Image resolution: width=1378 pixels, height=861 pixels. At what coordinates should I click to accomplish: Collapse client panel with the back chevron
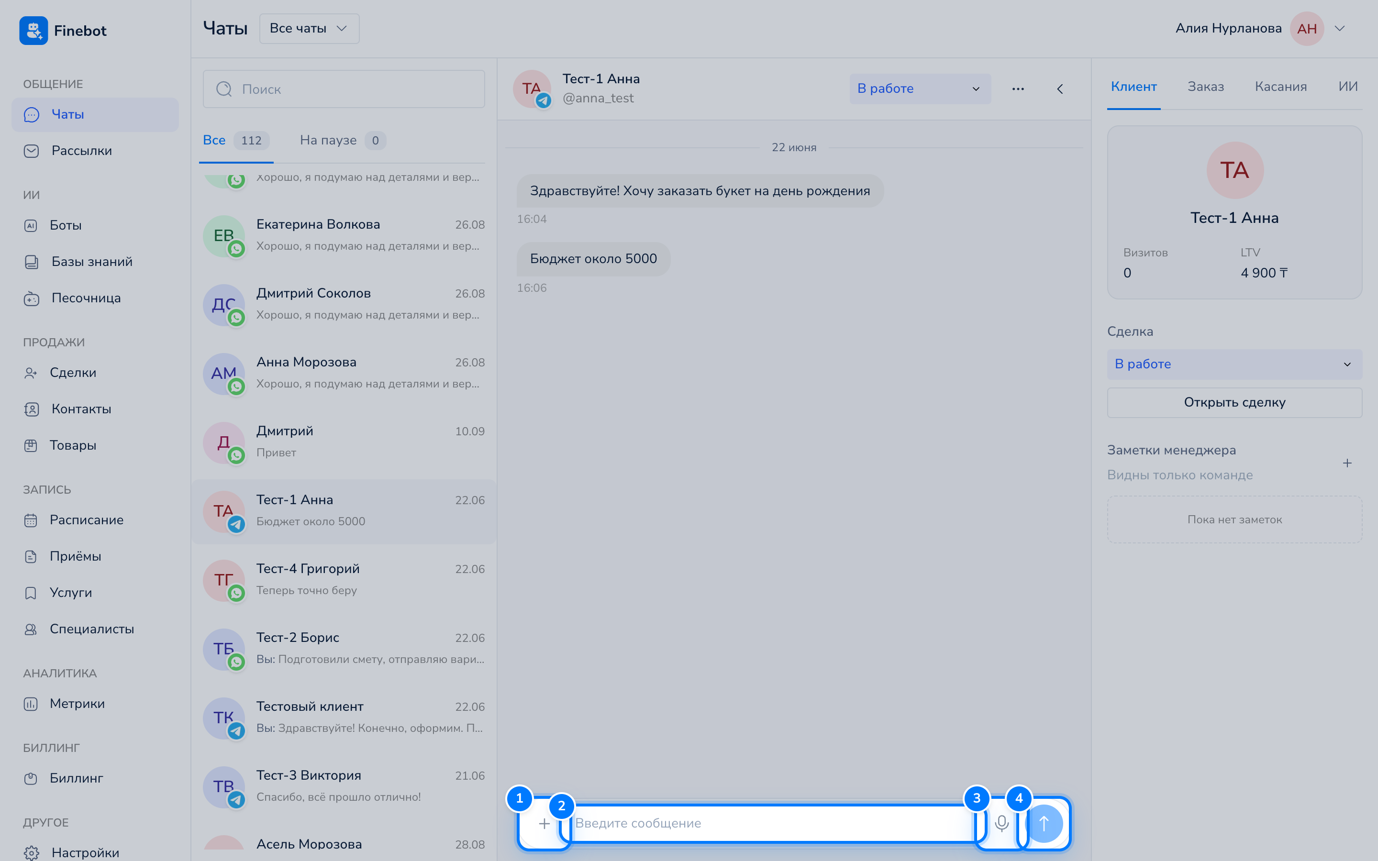[1060, 89]
